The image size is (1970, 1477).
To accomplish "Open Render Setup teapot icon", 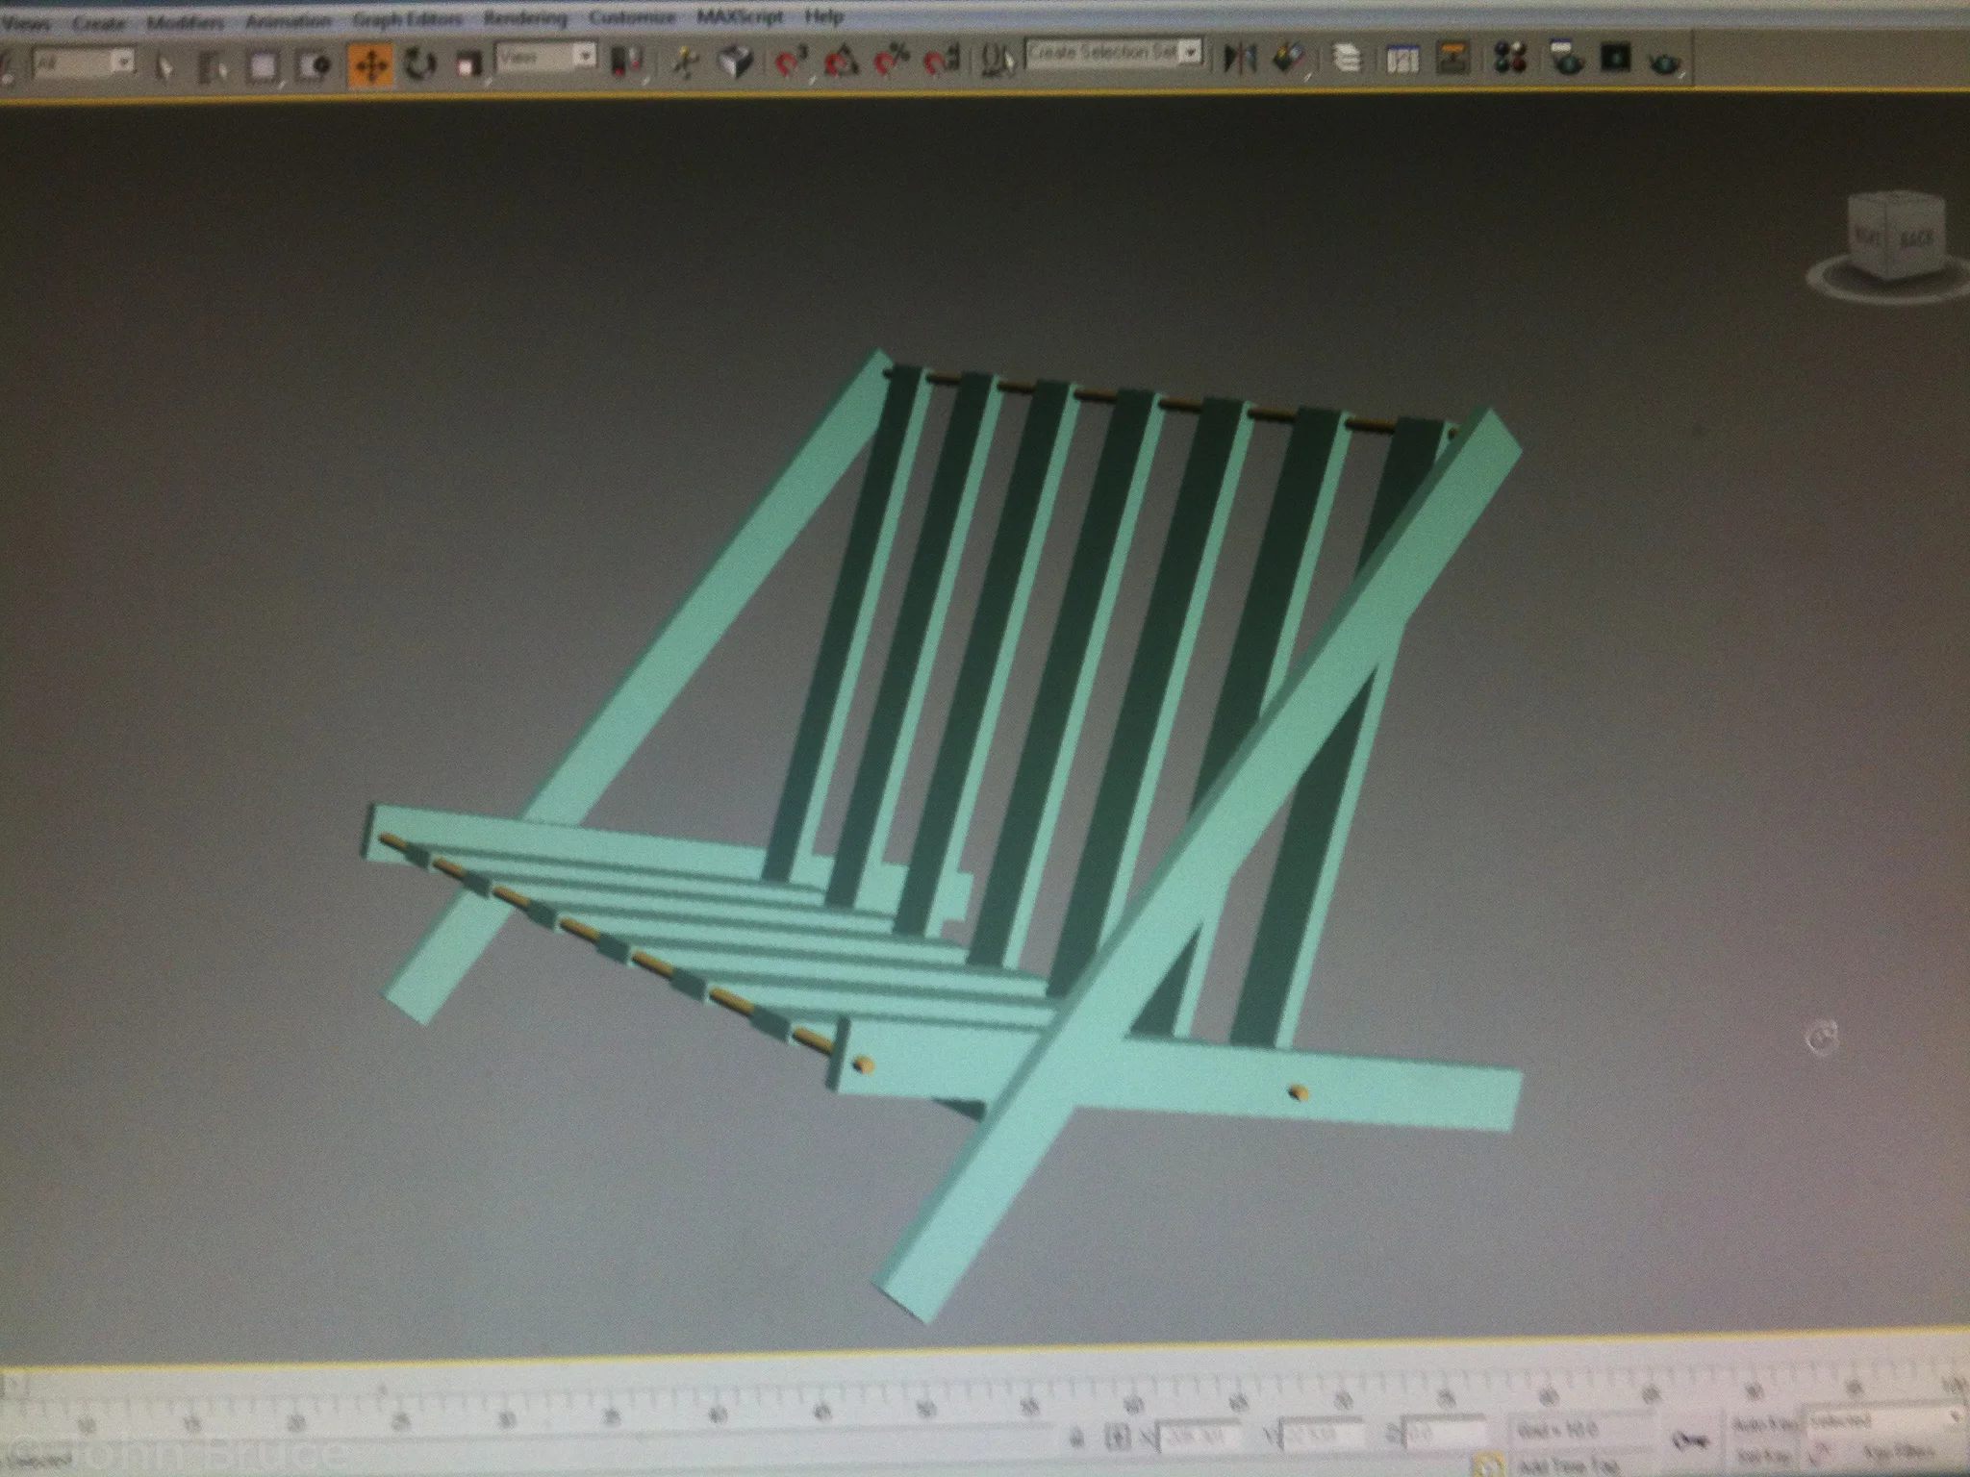I will pos(1567,59).
